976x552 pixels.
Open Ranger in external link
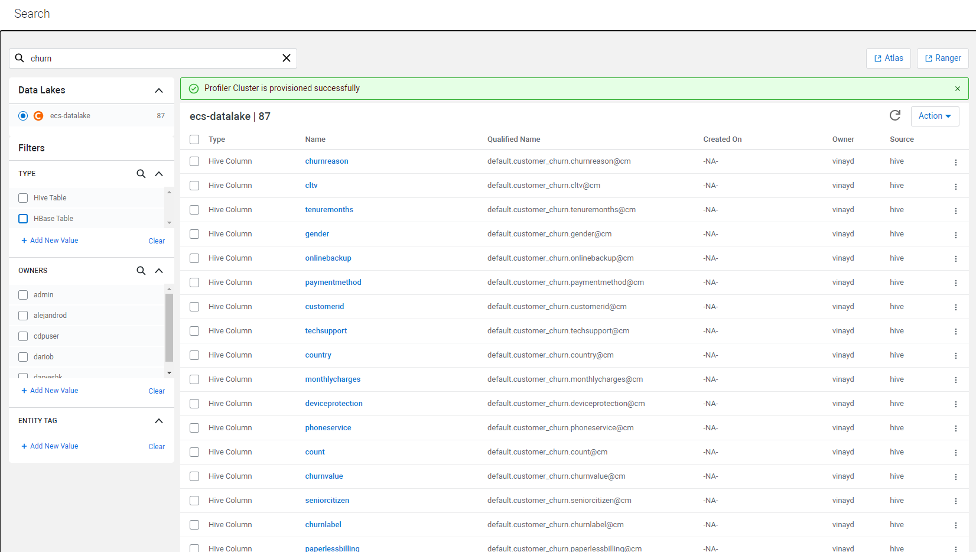pyautogui.click(x=942, y=58)
